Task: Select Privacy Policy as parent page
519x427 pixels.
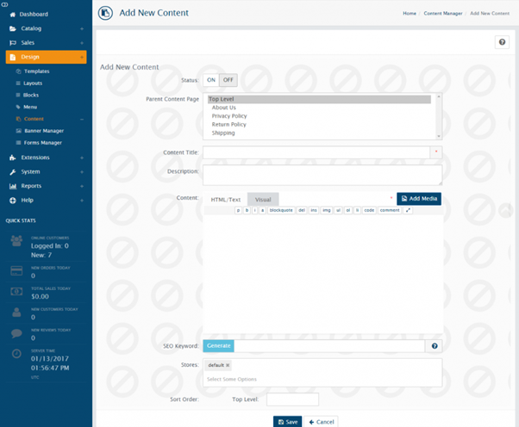Action: [229, 115]
